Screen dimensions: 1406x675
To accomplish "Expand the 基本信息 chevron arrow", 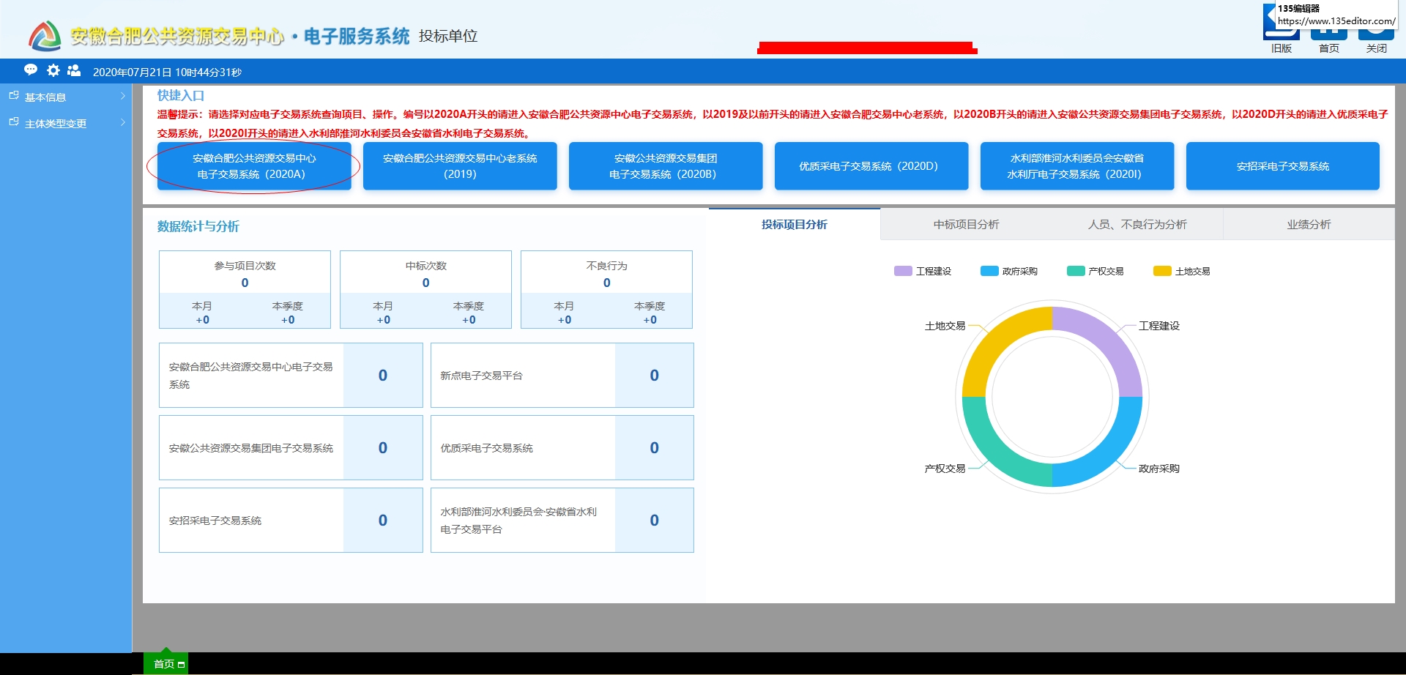I will tap(122, 97).
